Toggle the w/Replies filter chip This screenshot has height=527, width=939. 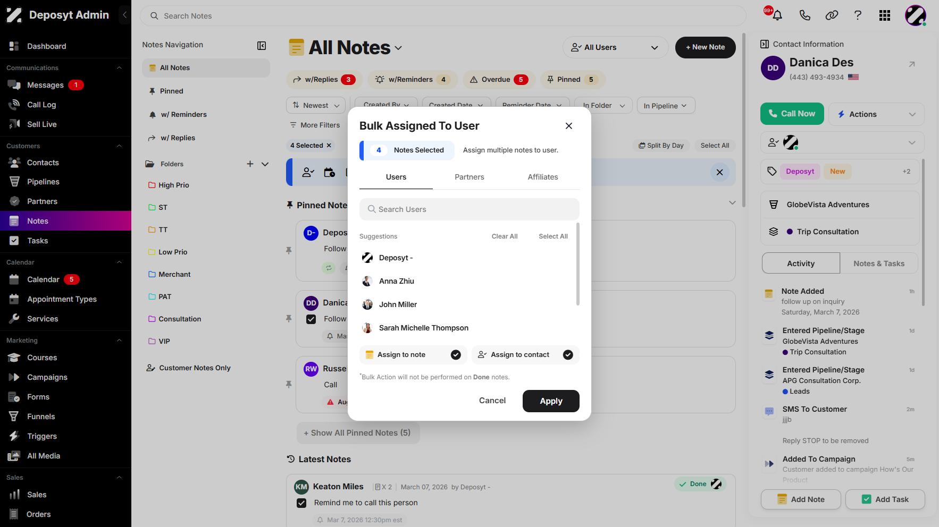click(324, 80)
